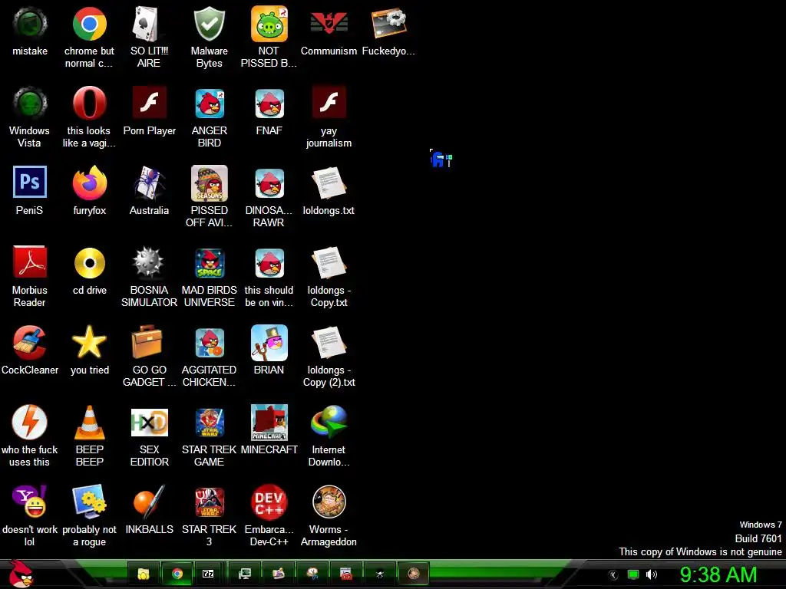Open the file explorer folder on the taskbar

click(x=144, y=574)
